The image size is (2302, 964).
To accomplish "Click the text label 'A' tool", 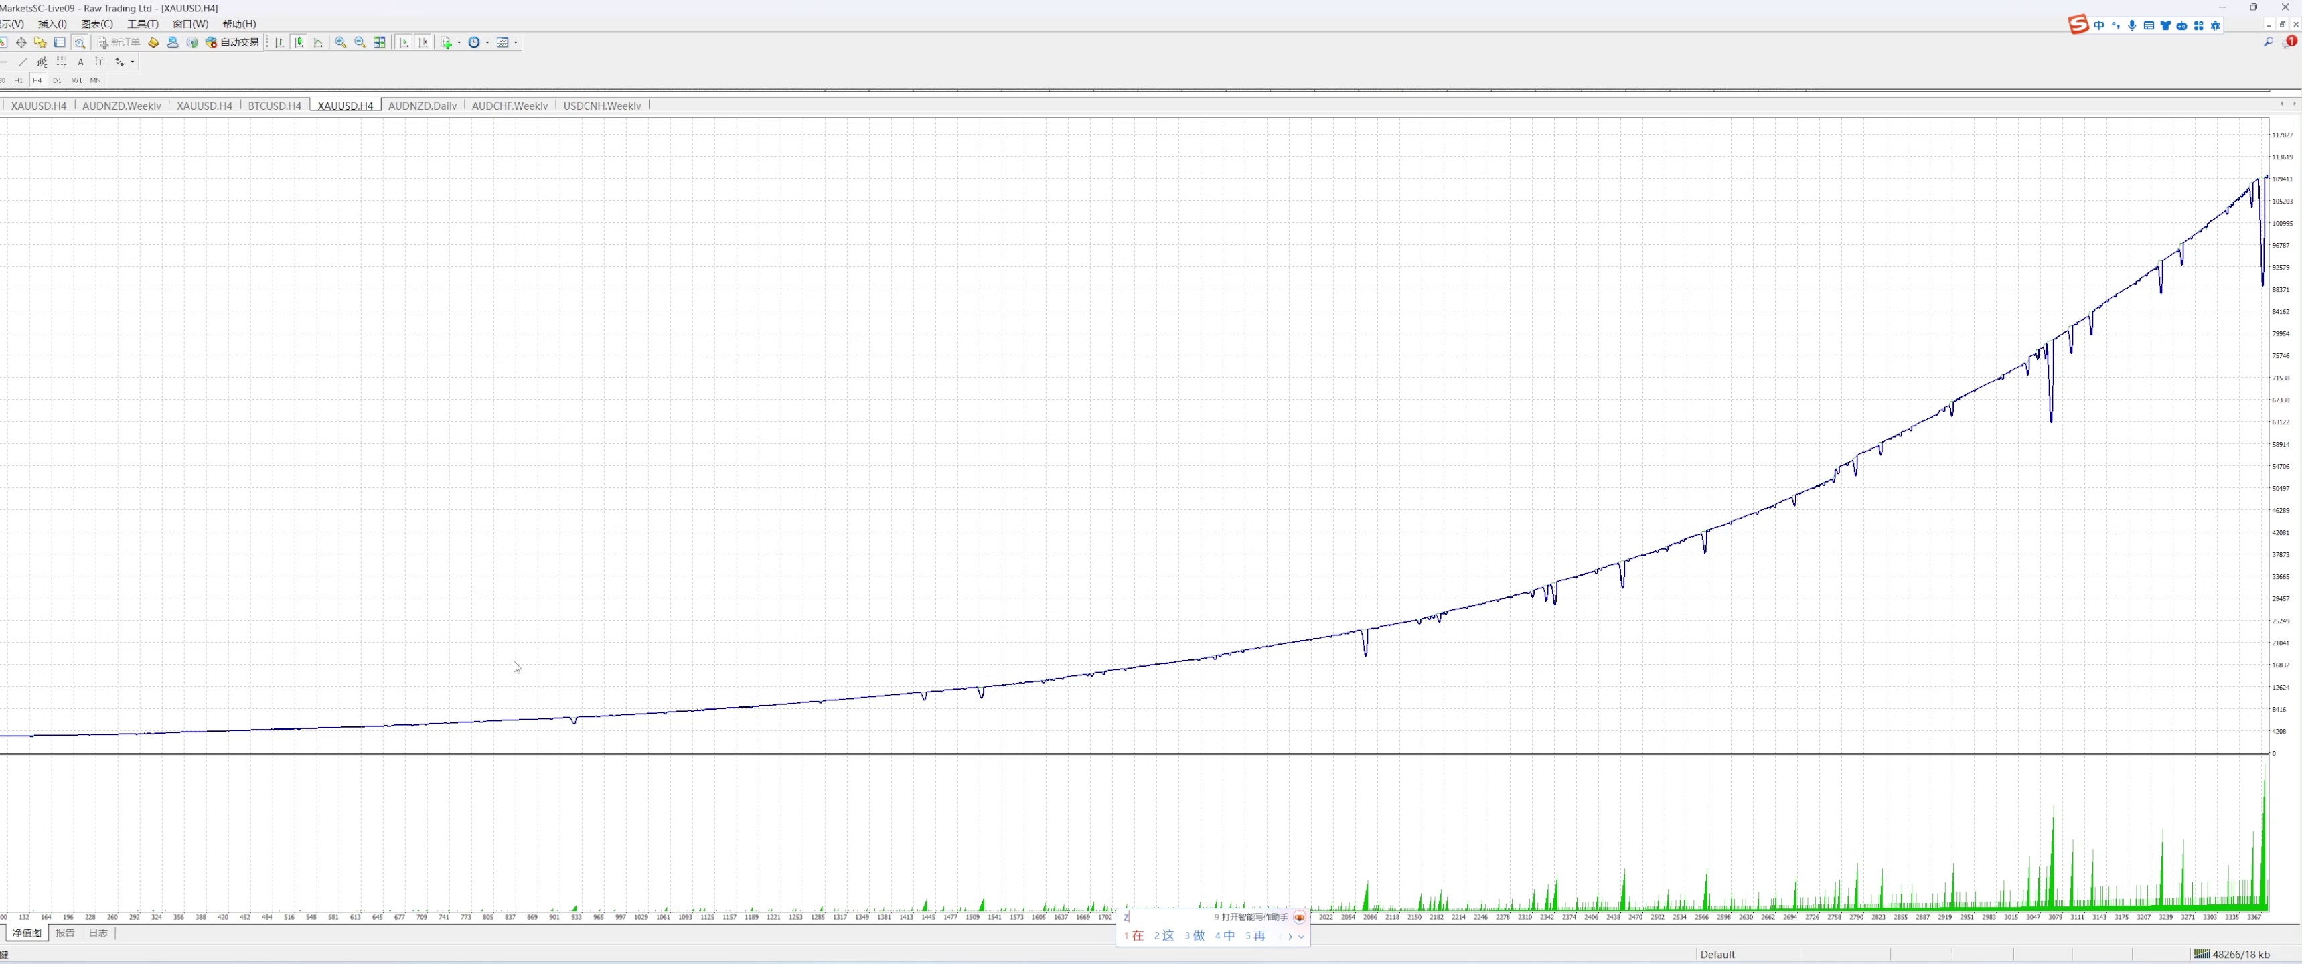I will coord(80,62).
